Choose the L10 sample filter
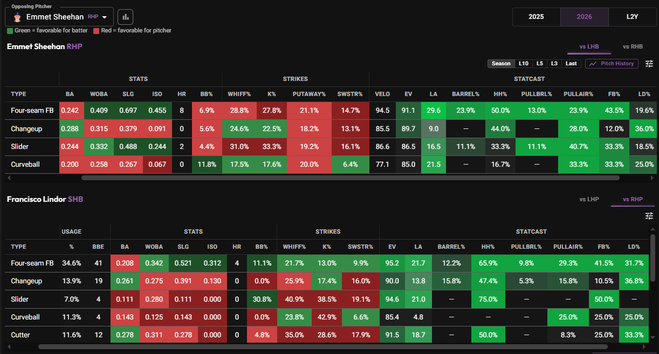This screenshot has width=659, height=354. pos(523,64)
